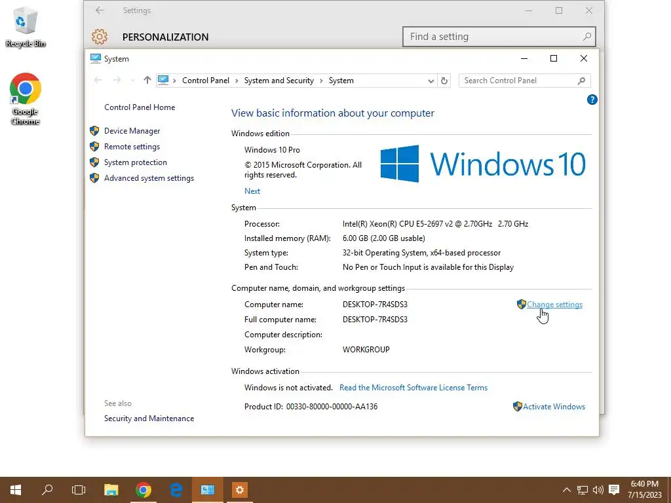Select System and Security in breadcrumb
This screenshot has width=671, height=503.
[x=279, y=81]
